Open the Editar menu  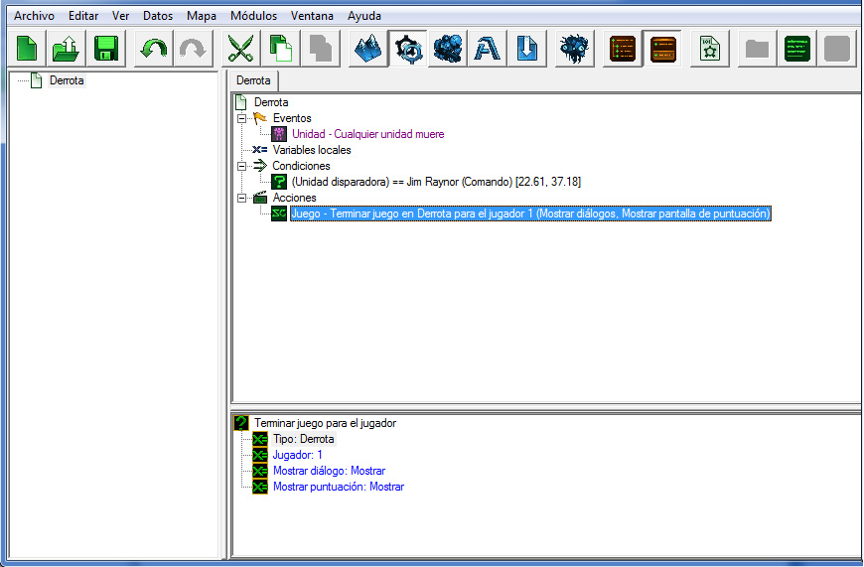click(83, 16)
